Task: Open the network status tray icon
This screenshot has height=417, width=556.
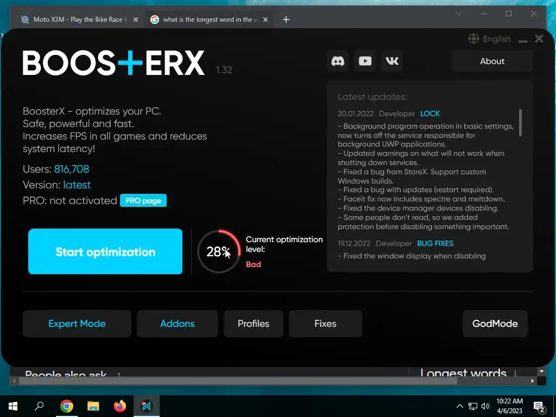Action: [x=473, y=406]
